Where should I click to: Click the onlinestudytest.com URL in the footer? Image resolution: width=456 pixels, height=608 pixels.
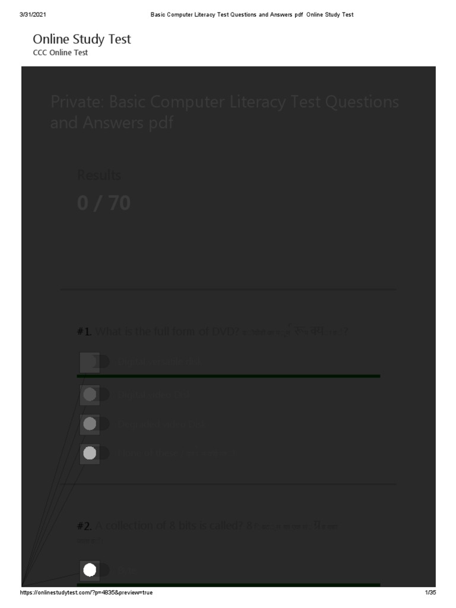pos(87,593)
